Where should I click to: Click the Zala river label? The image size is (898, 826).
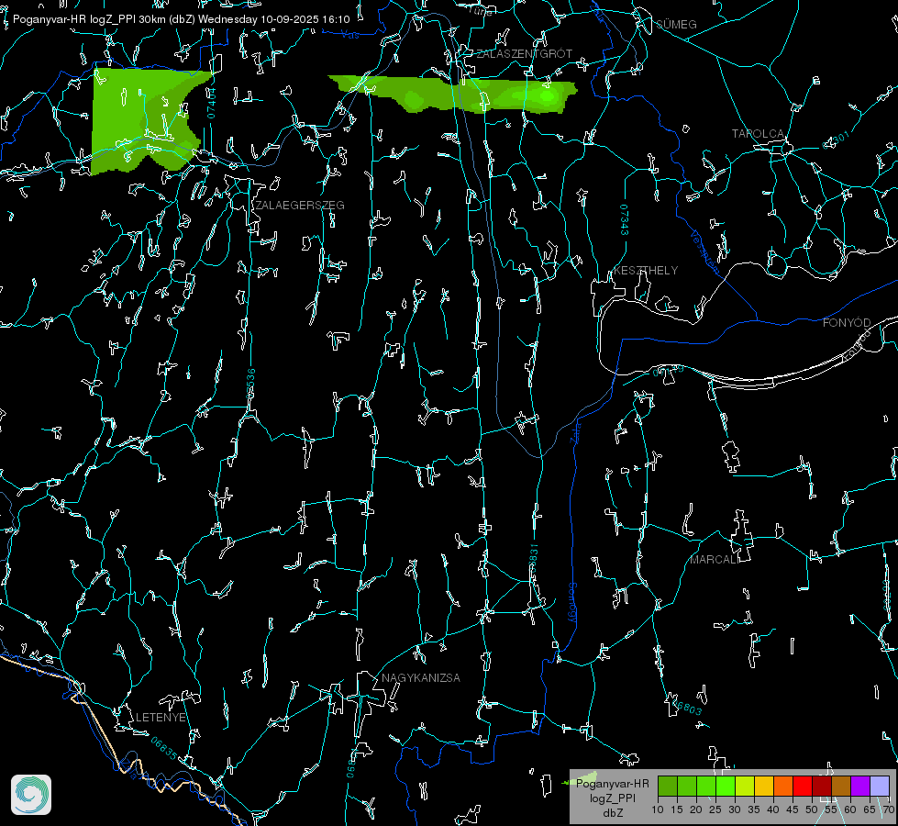pyautogui.click(x=575, y=431)
